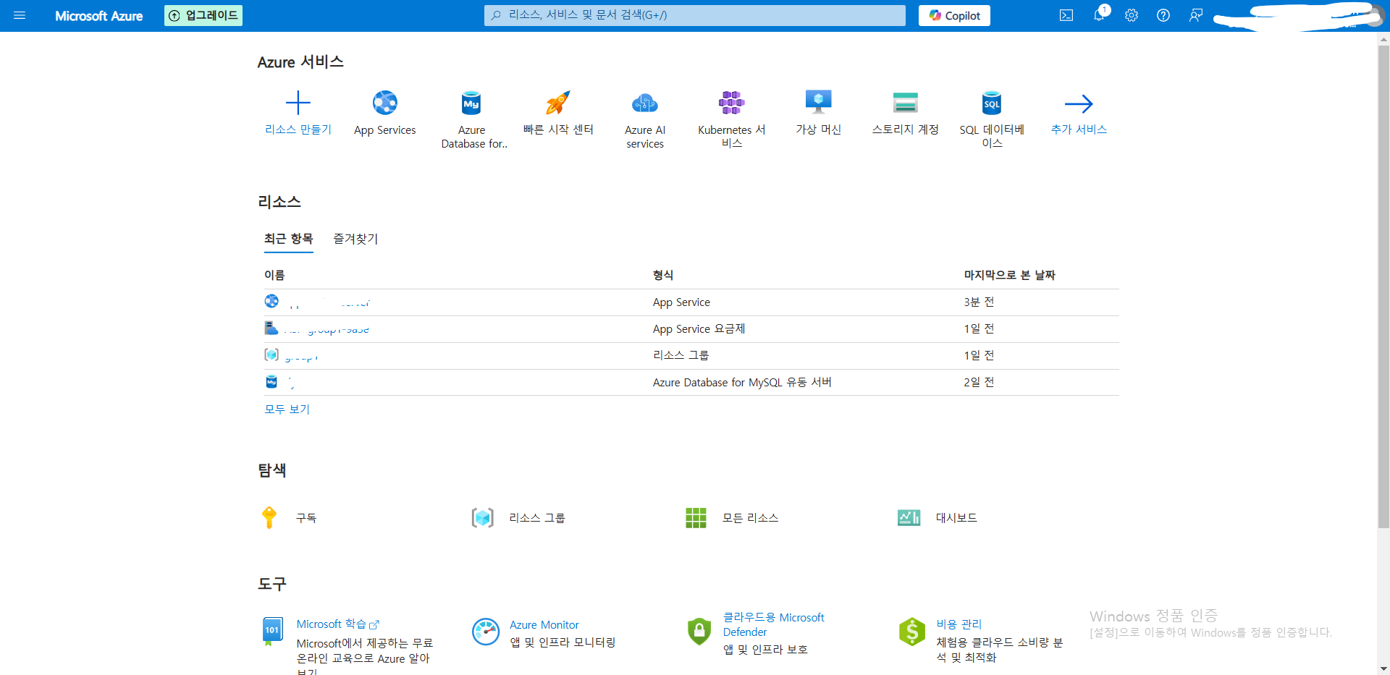This screenshot has height=675, width=1390.
Task: Select the 최근 항목 tab
Action: (289, 239)
